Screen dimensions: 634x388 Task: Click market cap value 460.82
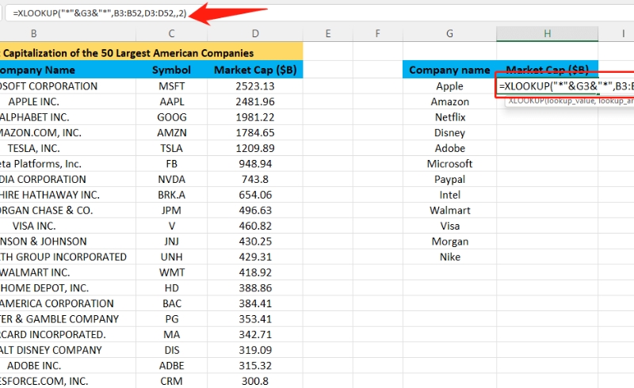[x=255, y=226]
